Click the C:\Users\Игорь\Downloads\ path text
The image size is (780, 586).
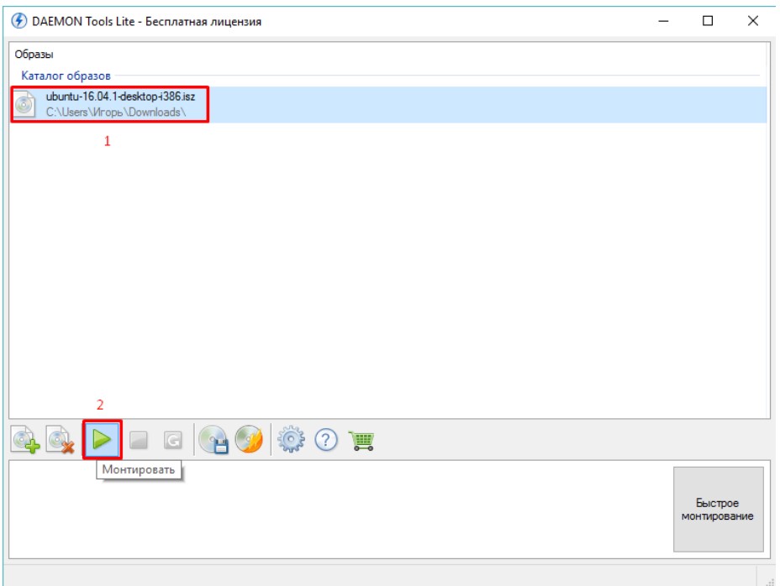(116, 112)
